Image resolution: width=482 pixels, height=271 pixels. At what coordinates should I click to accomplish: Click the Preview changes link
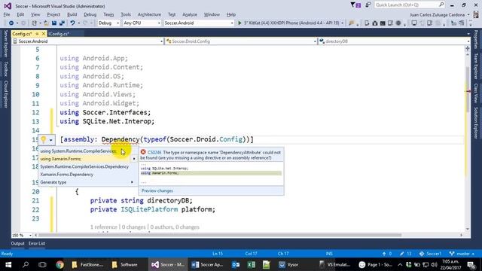157,190
